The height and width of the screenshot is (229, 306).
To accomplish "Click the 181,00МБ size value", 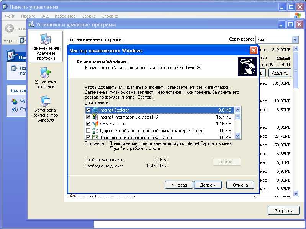I will [x=281, y=84].
